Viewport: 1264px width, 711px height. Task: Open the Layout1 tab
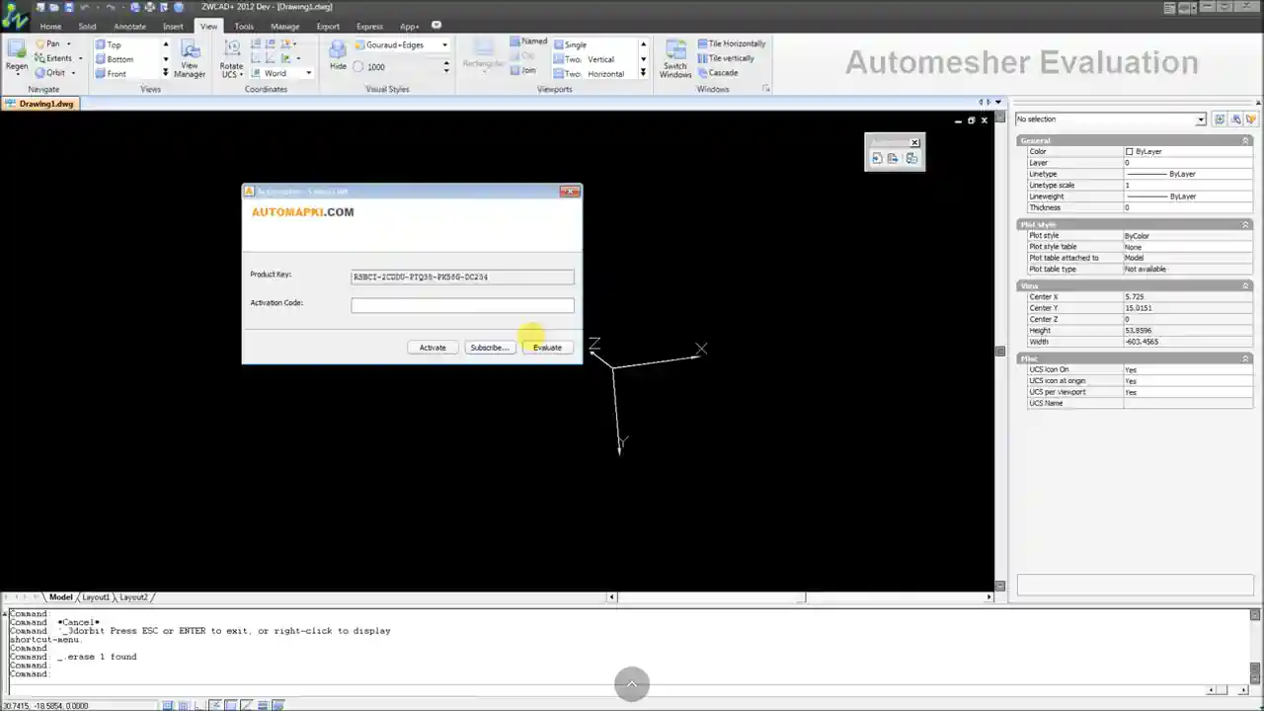pyautogui.click(x=96, y=596)
